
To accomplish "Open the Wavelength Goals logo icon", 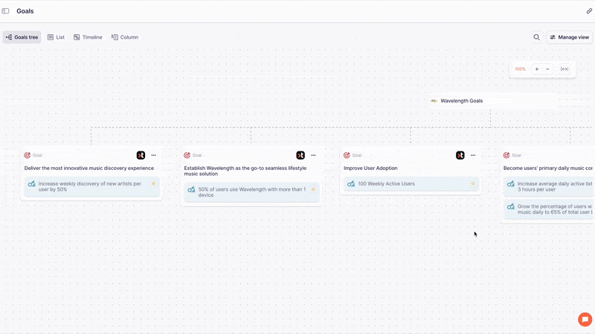I will coord(434,101).
